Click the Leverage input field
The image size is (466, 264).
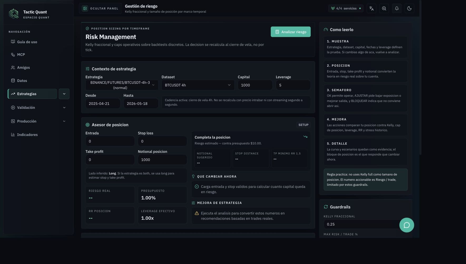[293, 85]
